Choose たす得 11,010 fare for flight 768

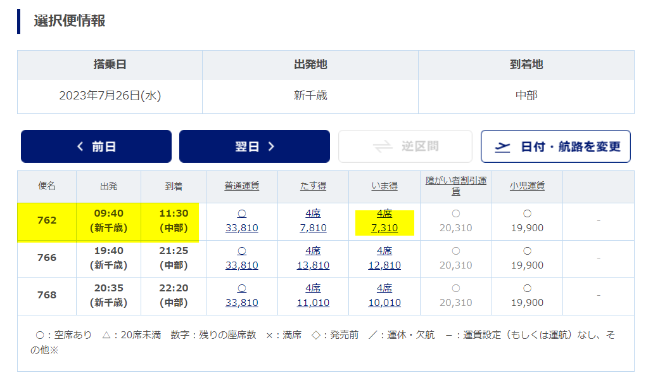tap(313, 303)
